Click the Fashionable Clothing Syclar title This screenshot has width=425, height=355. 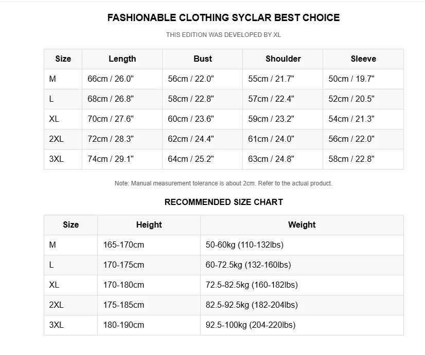(x=223, y=17)
